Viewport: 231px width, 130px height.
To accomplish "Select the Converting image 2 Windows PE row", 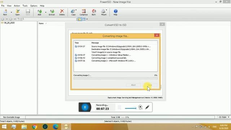I will [x=115, y=61].
